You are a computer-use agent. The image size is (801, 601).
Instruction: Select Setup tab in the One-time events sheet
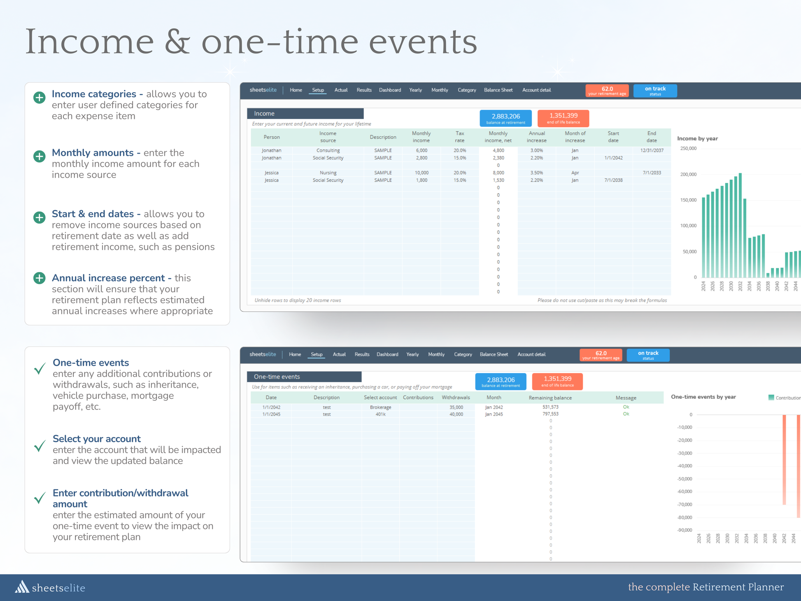(317, 354)
